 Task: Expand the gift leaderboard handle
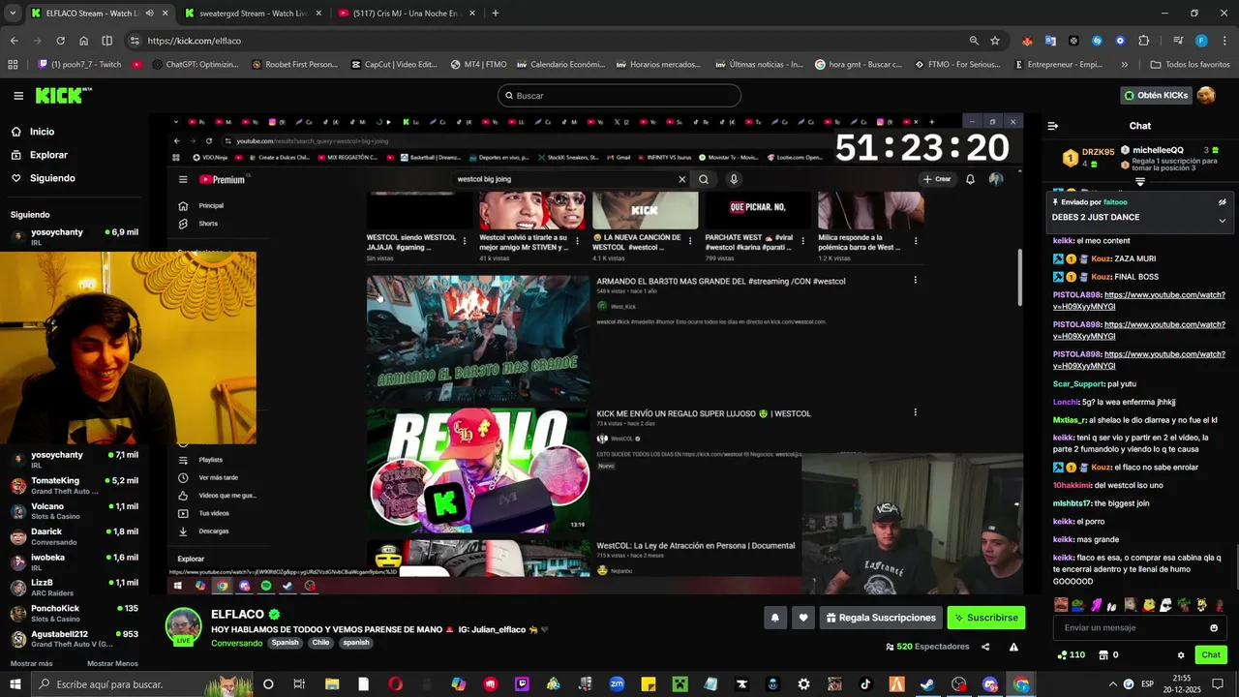pyautogui.click(x=1140, y=182)
